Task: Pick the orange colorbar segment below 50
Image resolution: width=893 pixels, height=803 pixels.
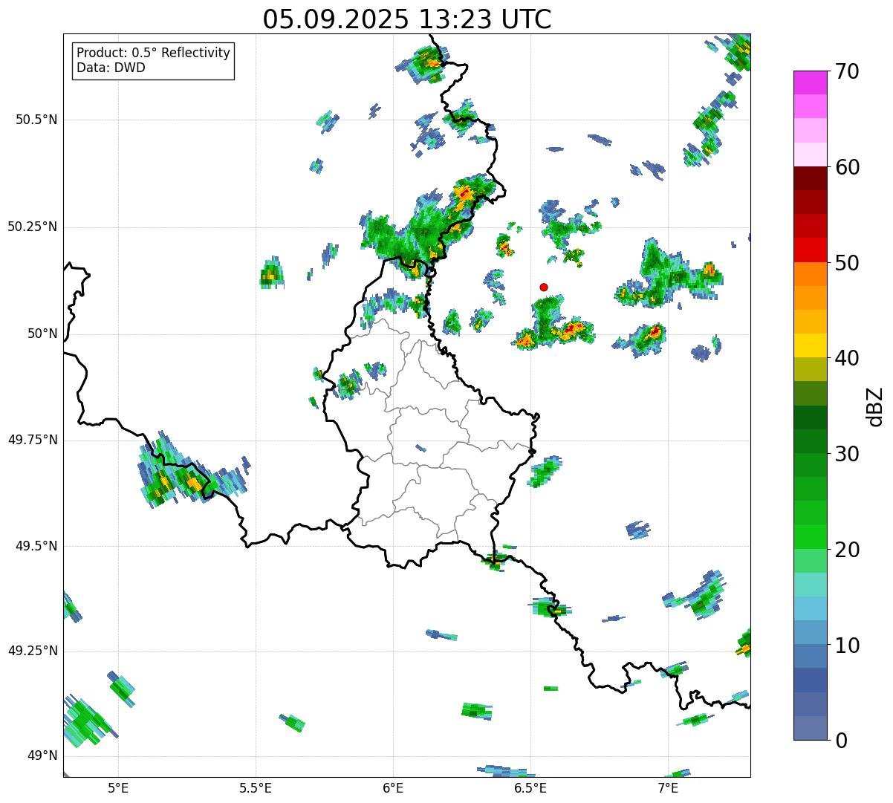Action: [x=810, y=274]
